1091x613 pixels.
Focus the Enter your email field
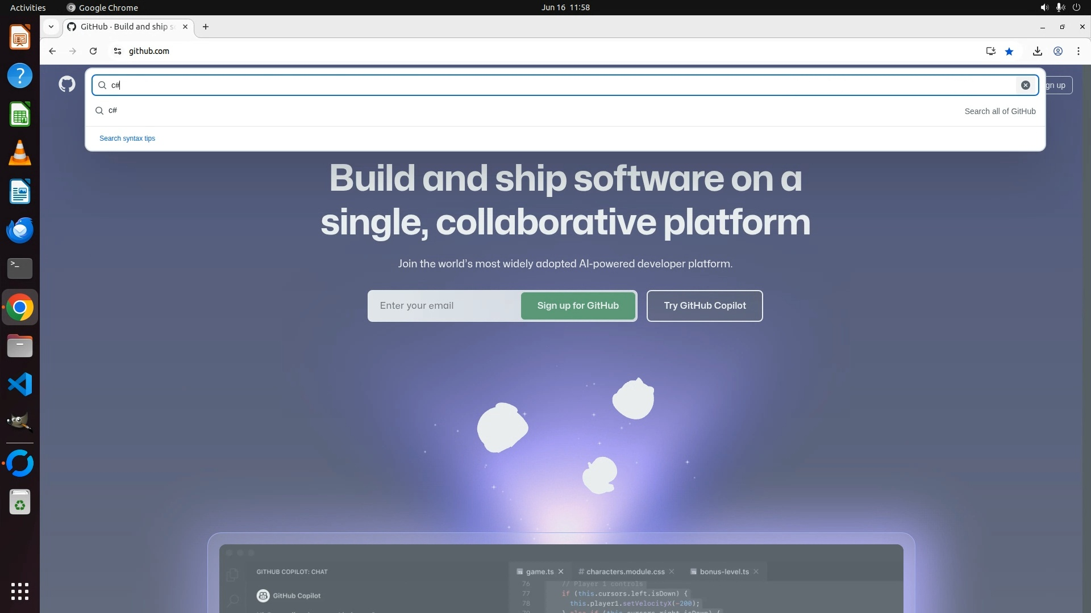(x=444, y=306)
